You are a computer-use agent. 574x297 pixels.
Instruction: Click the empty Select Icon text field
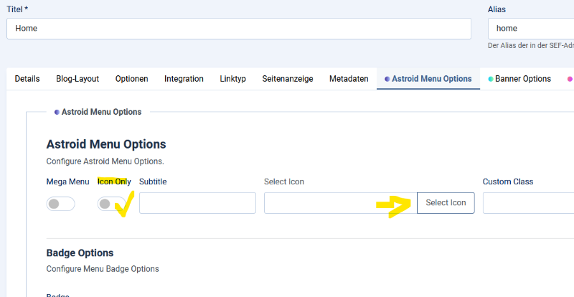340,203
